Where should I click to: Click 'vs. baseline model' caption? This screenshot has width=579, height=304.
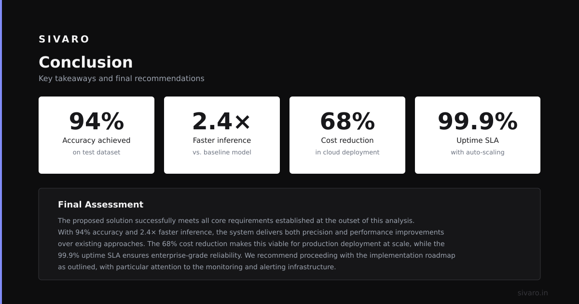tap(222, 152)
